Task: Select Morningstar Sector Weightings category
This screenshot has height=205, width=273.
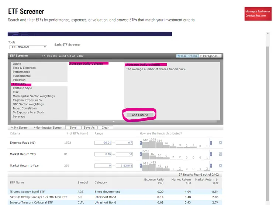Action: coord(34,96)
